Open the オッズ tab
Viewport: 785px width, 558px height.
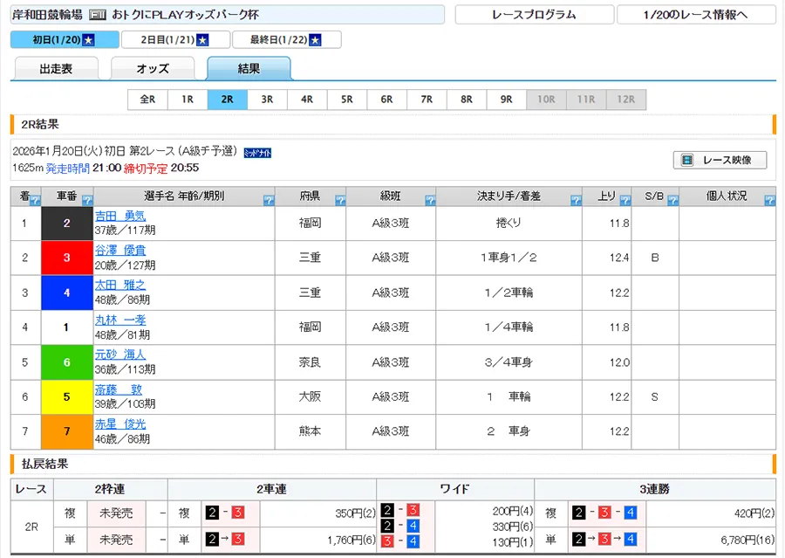(153, 69)
